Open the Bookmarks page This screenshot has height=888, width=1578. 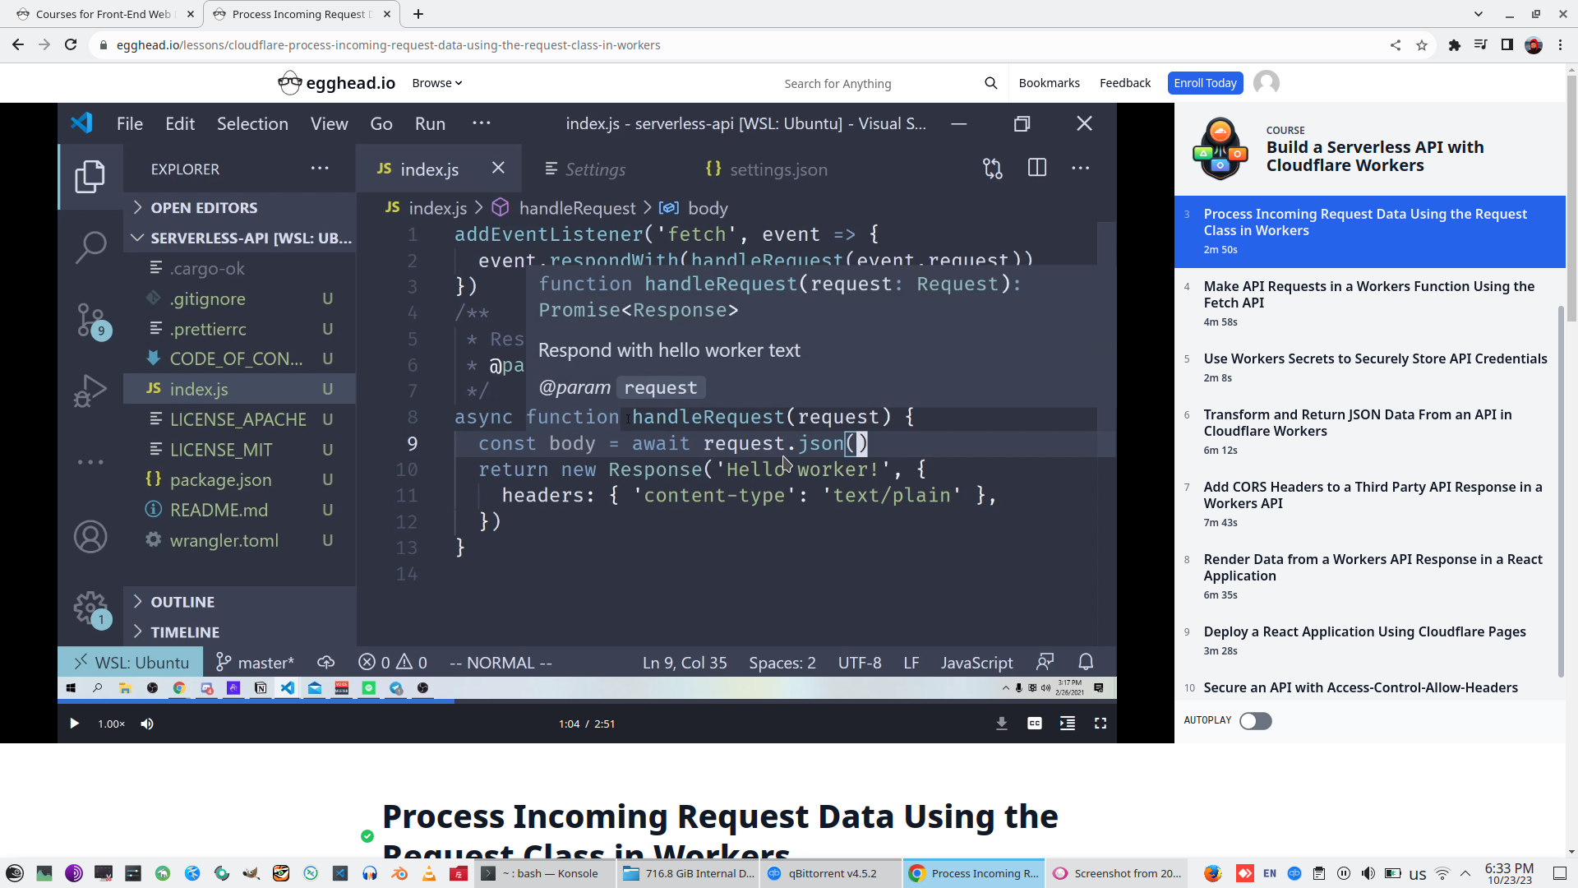[1049, 83]
